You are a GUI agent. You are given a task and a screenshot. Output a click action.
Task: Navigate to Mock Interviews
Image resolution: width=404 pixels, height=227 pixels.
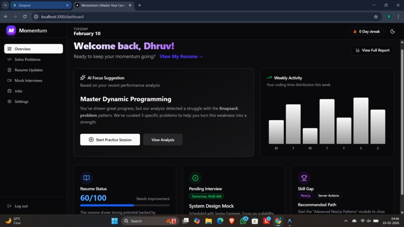tap(34, 80)
